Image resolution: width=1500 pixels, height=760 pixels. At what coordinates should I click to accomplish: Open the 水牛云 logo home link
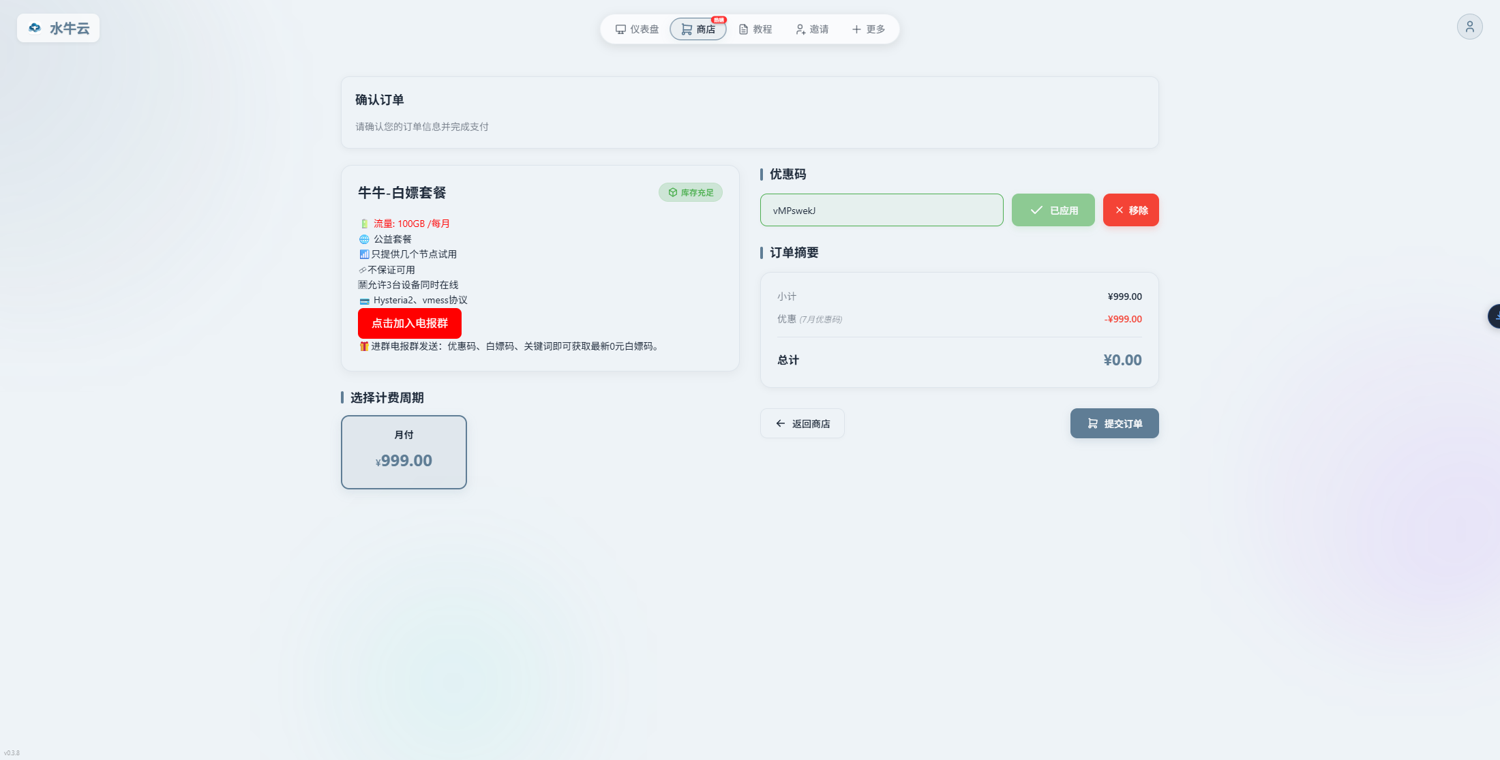pos(58,28)
